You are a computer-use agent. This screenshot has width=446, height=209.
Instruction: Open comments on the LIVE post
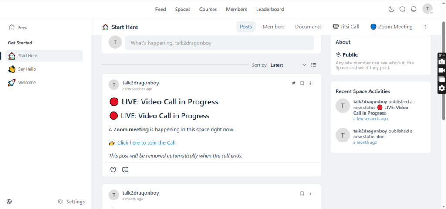[125, 170]
